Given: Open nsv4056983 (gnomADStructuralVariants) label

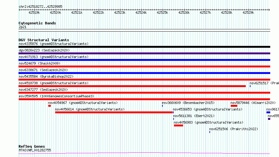Looking at the screenshot, I should 208,122.
